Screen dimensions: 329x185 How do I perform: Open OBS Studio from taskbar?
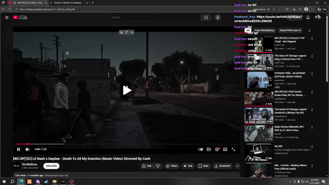[71, 182]
